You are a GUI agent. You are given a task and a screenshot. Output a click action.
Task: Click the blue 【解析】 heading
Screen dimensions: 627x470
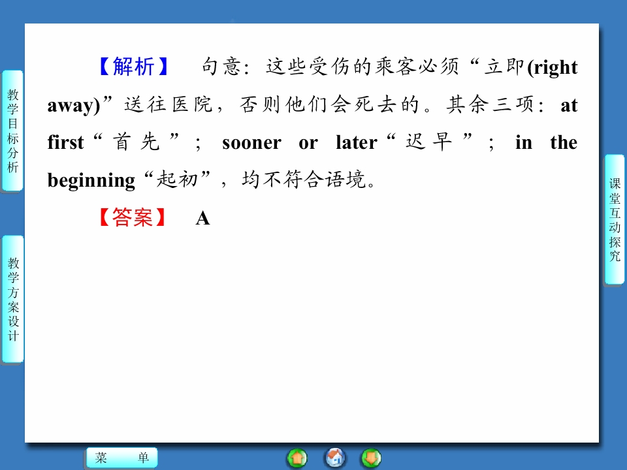[133, 67]
